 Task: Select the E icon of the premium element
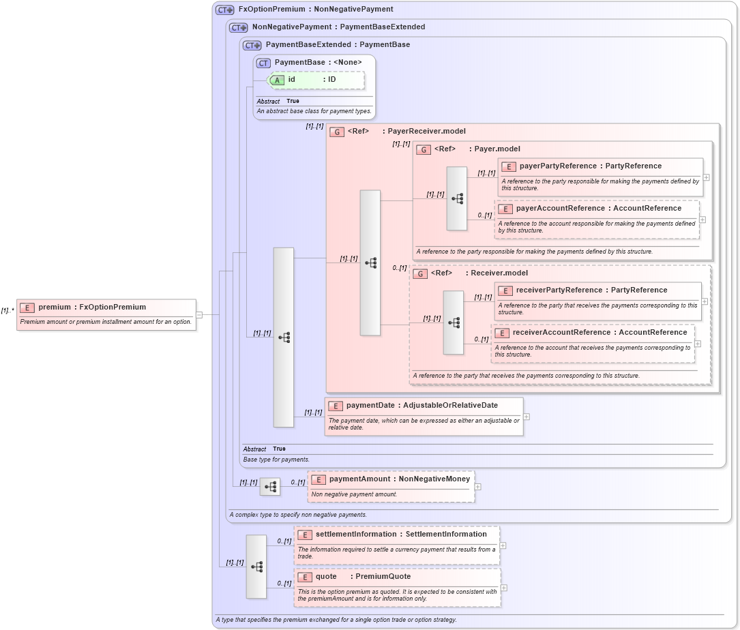(x=27, y=307)
